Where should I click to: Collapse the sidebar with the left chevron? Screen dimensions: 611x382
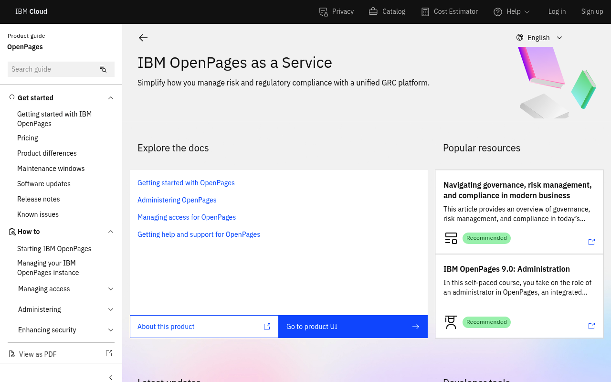click(111, 378)
